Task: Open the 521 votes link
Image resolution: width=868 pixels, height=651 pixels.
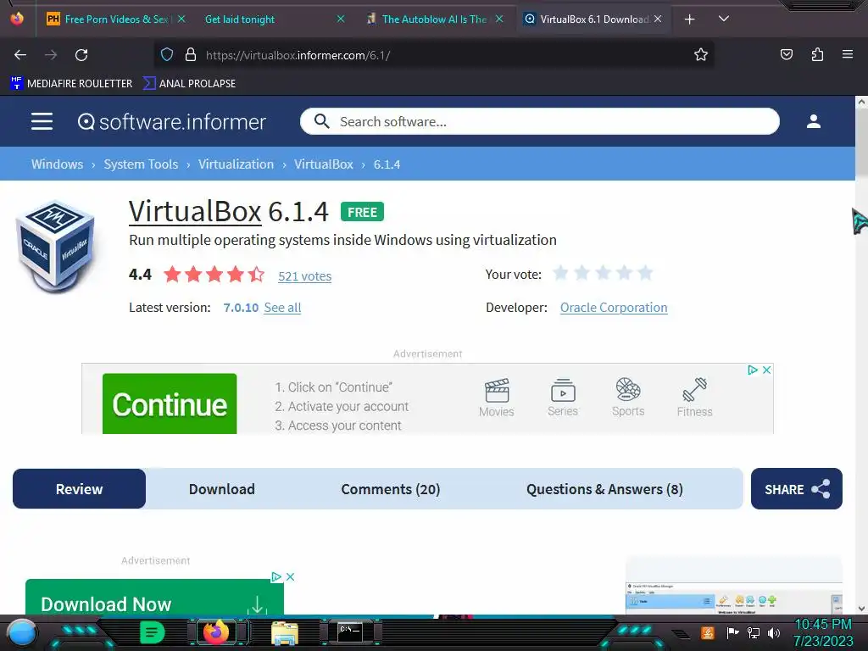Action: pyautogui.click(x=304, y=276)
